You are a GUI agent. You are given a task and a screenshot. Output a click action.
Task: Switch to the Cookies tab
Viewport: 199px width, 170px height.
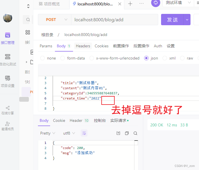tap(102, 46)
